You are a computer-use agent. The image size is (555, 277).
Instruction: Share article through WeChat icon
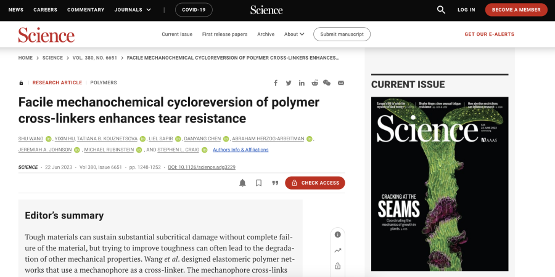point(327,83)
